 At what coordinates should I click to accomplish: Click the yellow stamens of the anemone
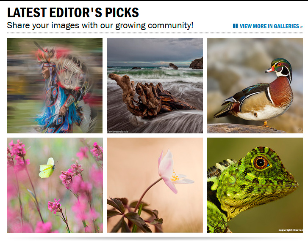[x=175, y=177]
